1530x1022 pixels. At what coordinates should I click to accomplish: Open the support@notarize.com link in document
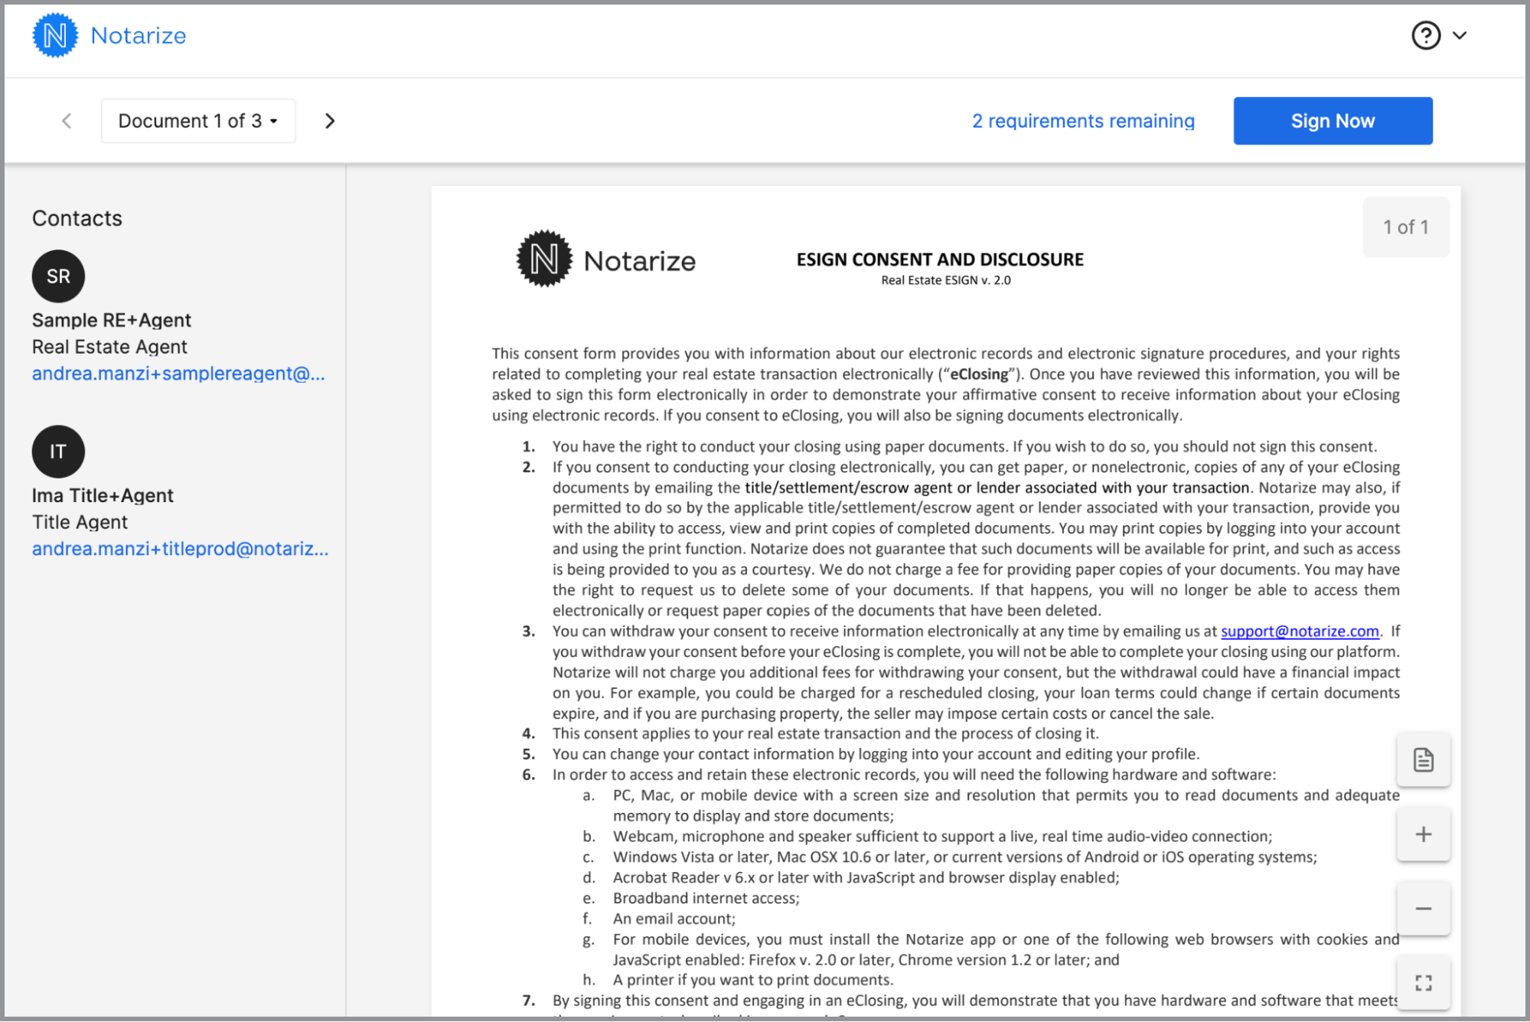tap(1300, 632)
